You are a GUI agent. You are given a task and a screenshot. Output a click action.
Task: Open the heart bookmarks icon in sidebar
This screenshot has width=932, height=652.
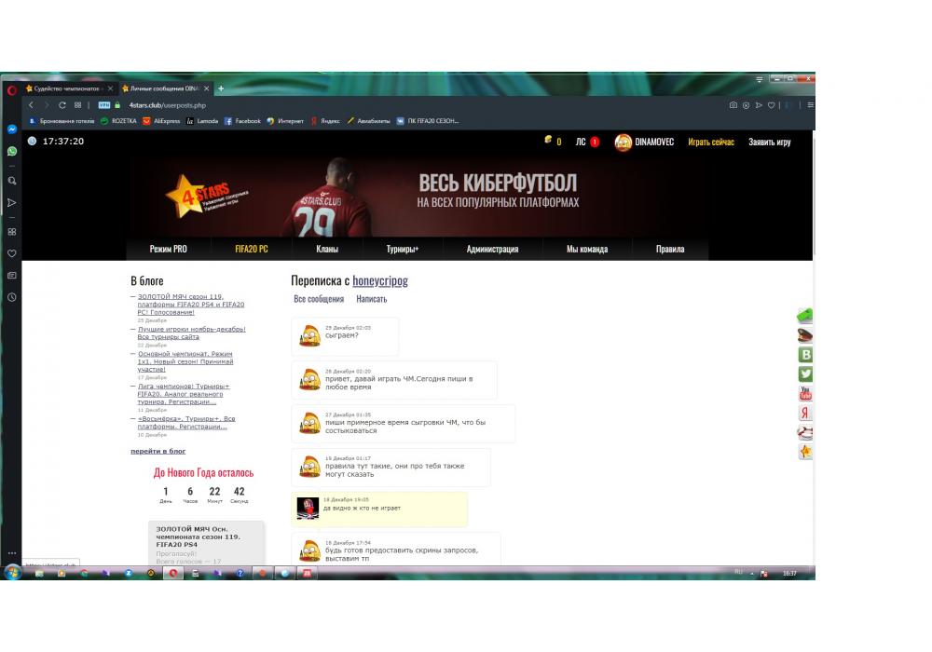pos(12,253)
